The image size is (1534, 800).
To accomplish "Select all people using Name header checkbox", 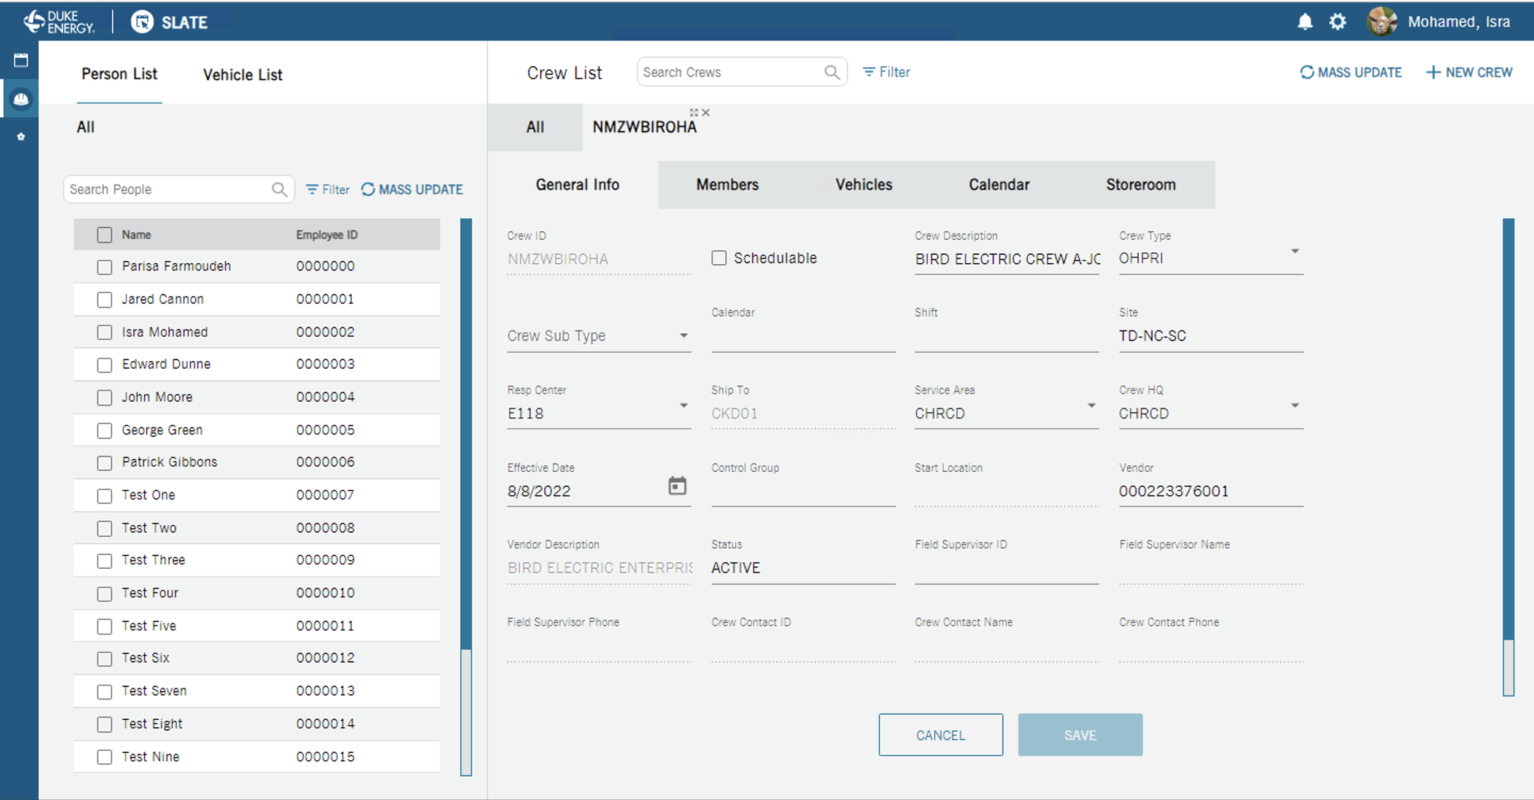I will (x=105, y=235).
